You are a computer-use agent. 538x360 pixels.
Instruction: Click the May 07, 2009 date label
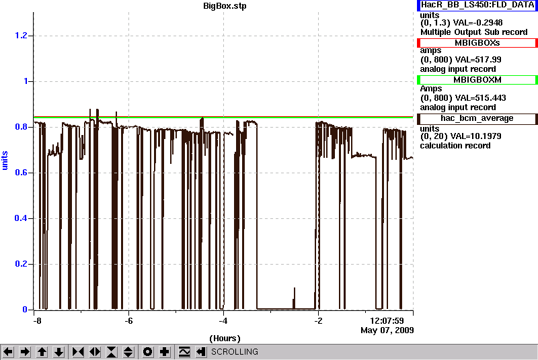387,330
